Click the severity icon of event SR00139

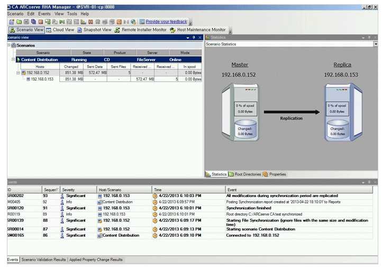[x=62, y=221]
